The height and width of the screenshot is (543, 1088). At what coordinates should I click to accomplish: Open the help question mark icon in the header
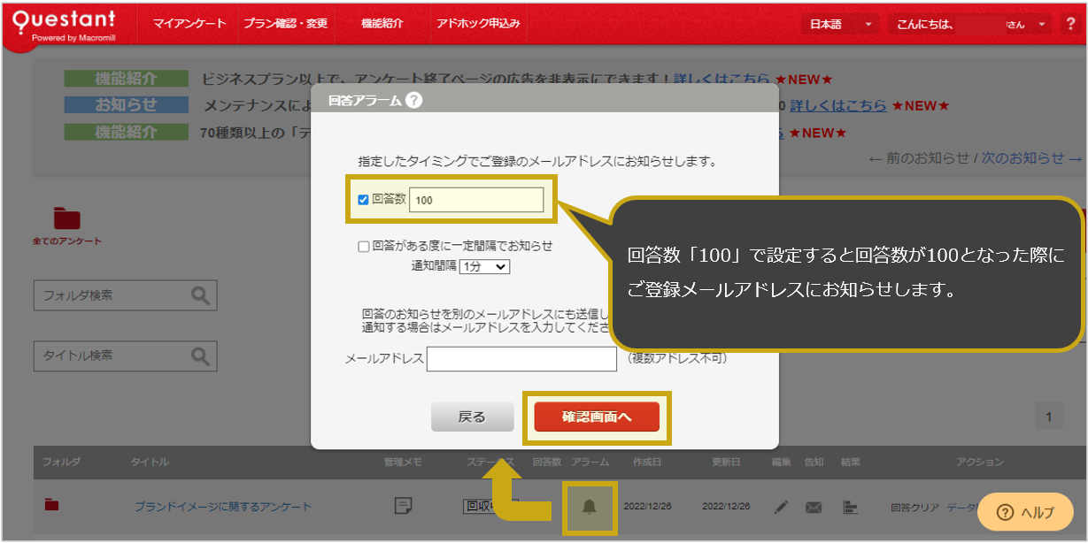(1069, 24)
